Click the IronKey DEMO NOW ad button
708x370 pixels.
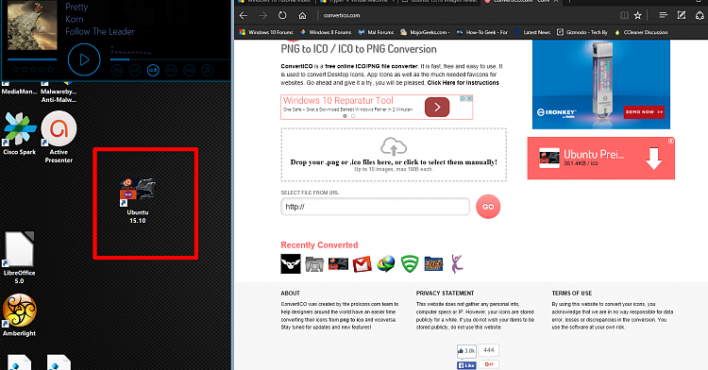tap(644, 112)
